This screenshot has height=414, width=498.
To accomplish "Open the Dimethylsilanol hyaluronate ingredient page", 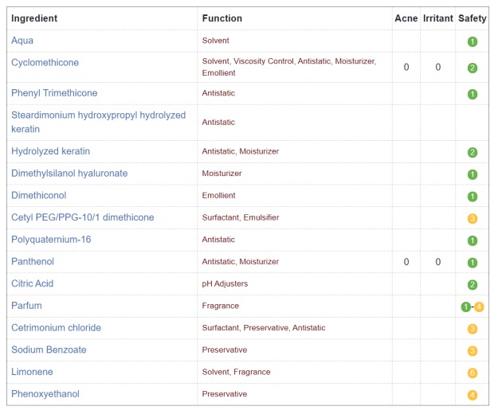I will [x=69, y=174].
